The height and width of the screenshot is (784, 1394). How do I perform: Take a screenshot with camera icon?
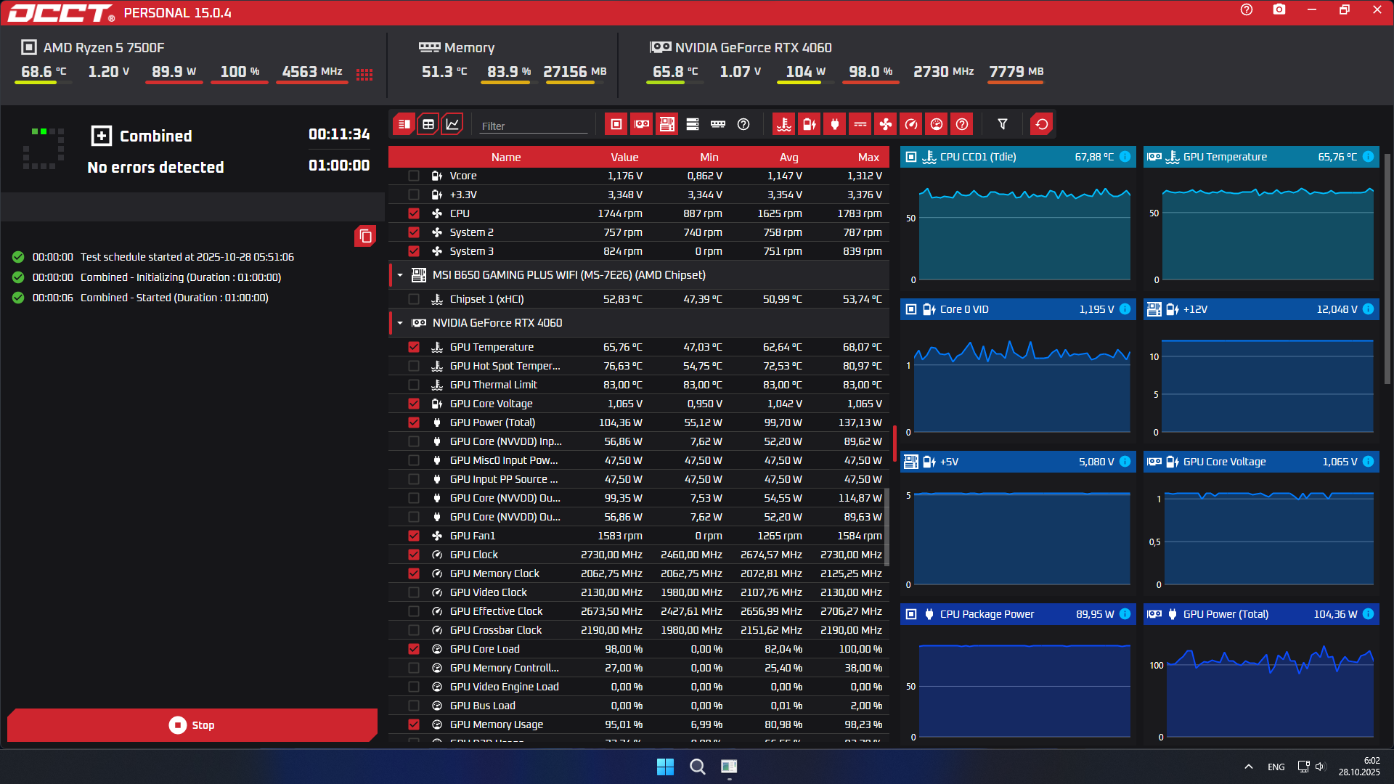1279,9
